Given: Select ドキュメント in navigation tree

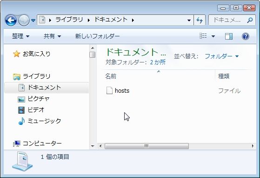Looking at the screenshot, I should (x=44, y=87).
